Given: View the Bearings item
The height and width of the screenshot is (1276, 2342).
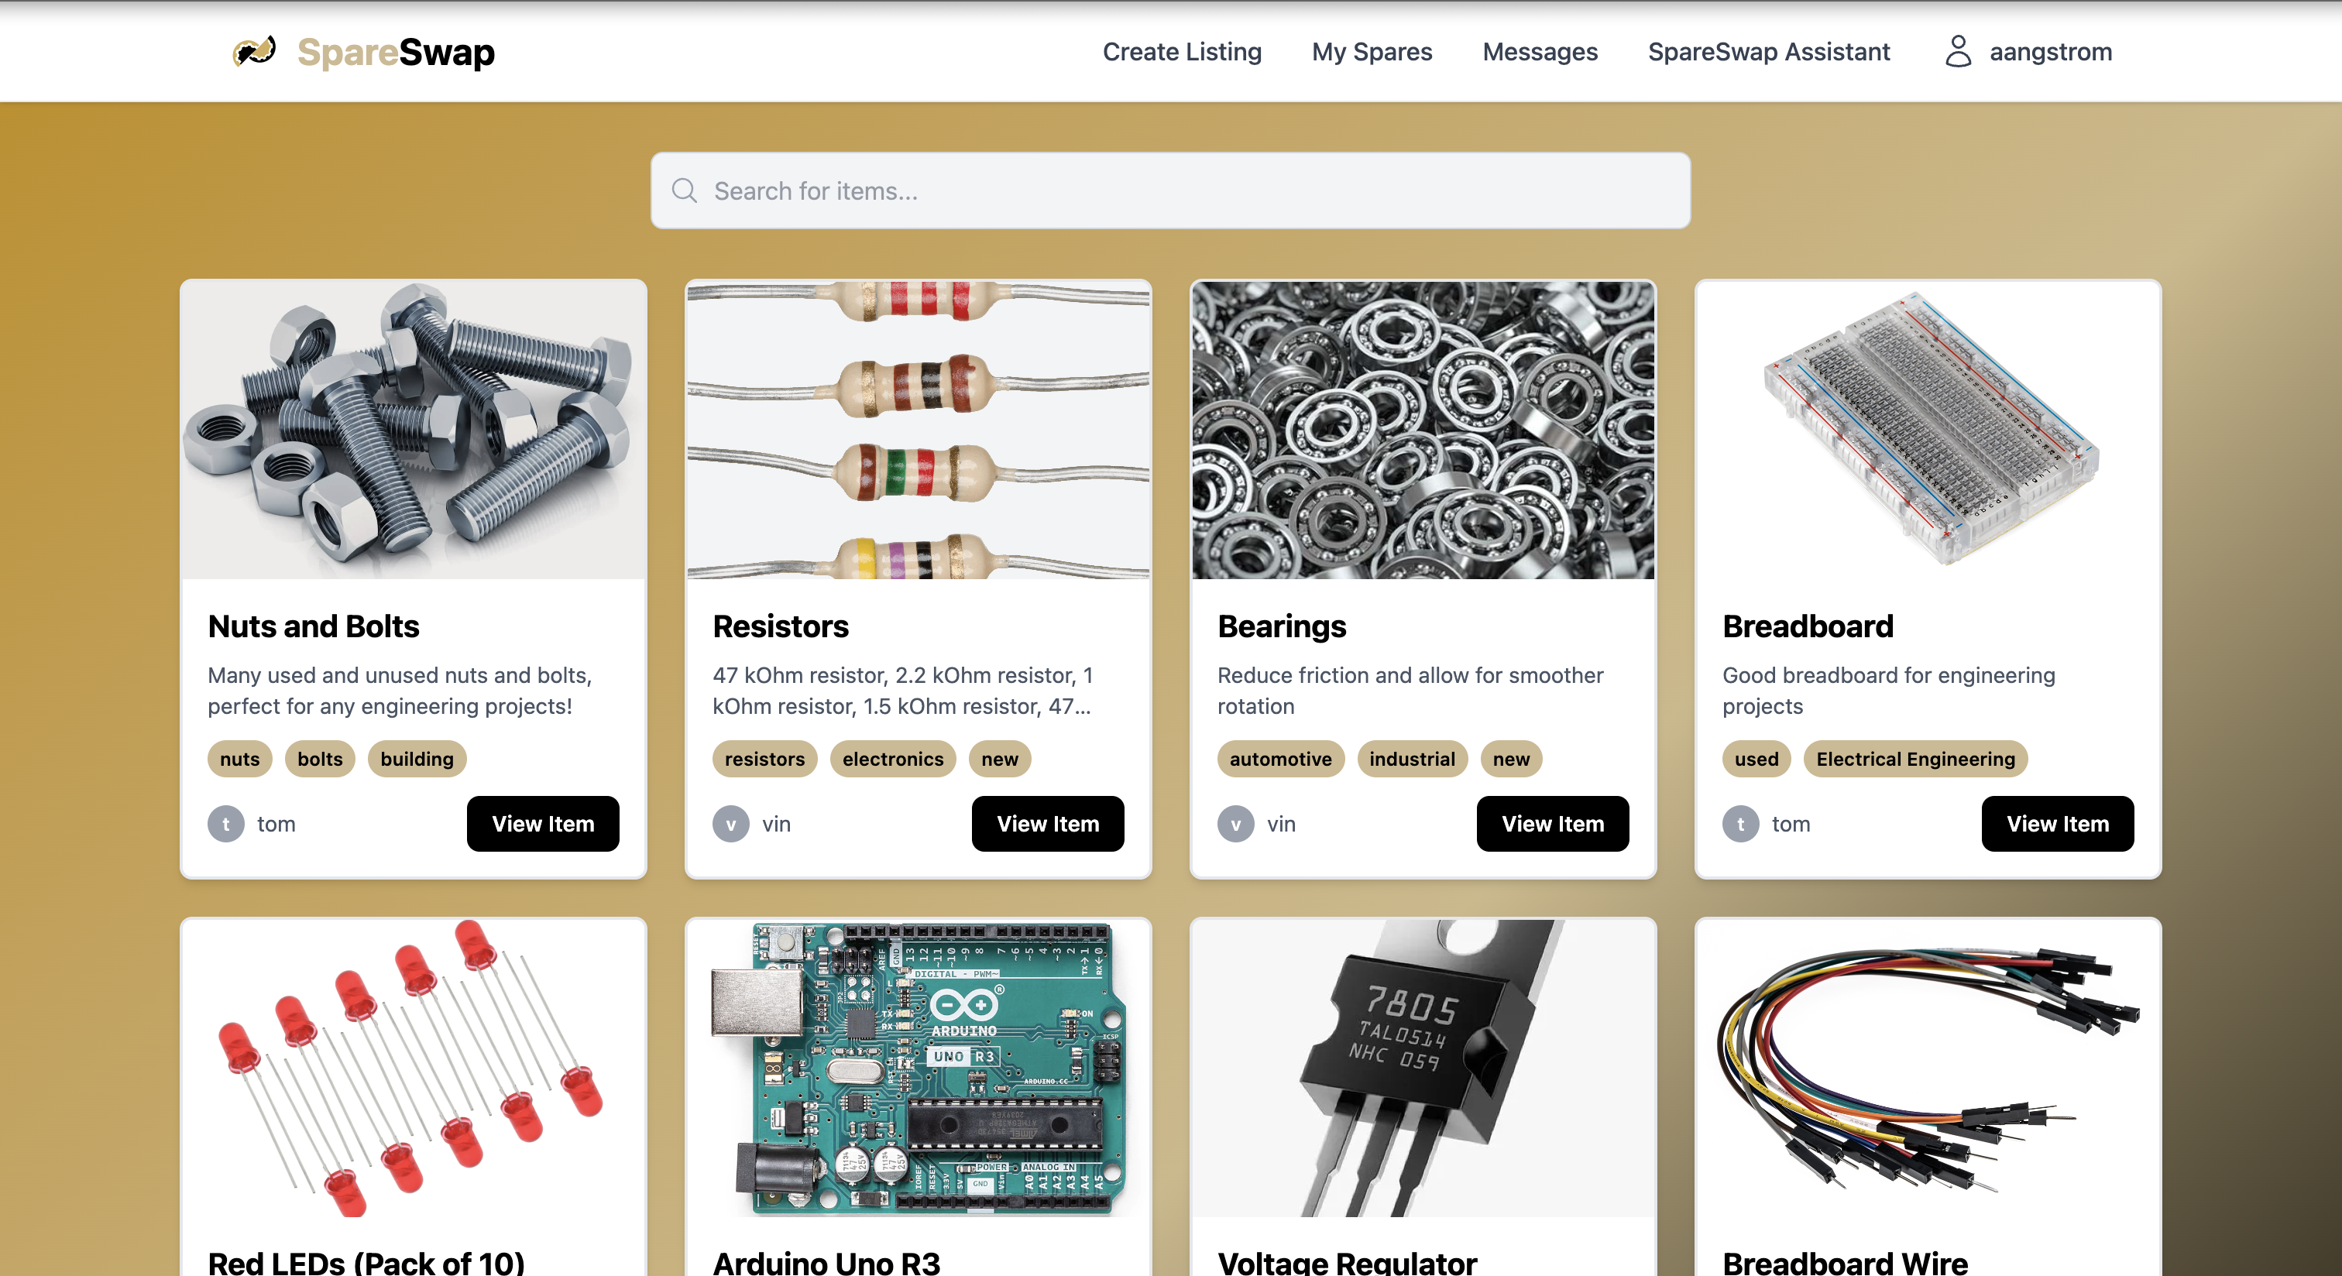Looking at the screenshot, I should [1552, 823].
